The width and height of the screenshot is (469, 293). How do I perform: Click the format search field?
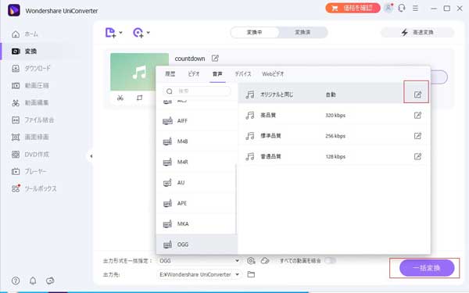197,91
